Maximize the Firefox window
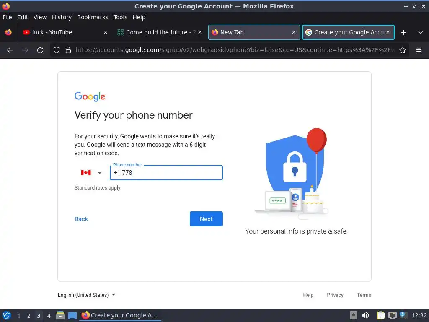Image resolution: width=429 pixels, height=322 pixels. (x=415, y=6)
